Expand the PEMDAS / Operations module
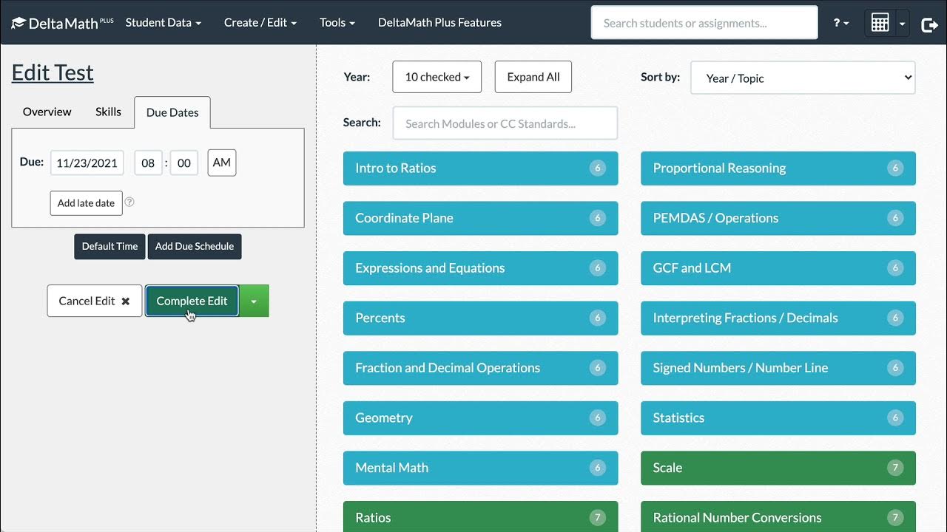This screenshot has height=532, width=947. click(778, 218)
